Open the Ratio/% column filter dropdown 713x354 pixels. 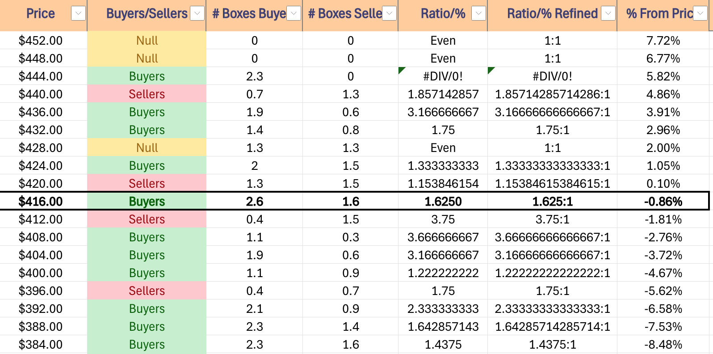tap(479, 14)
